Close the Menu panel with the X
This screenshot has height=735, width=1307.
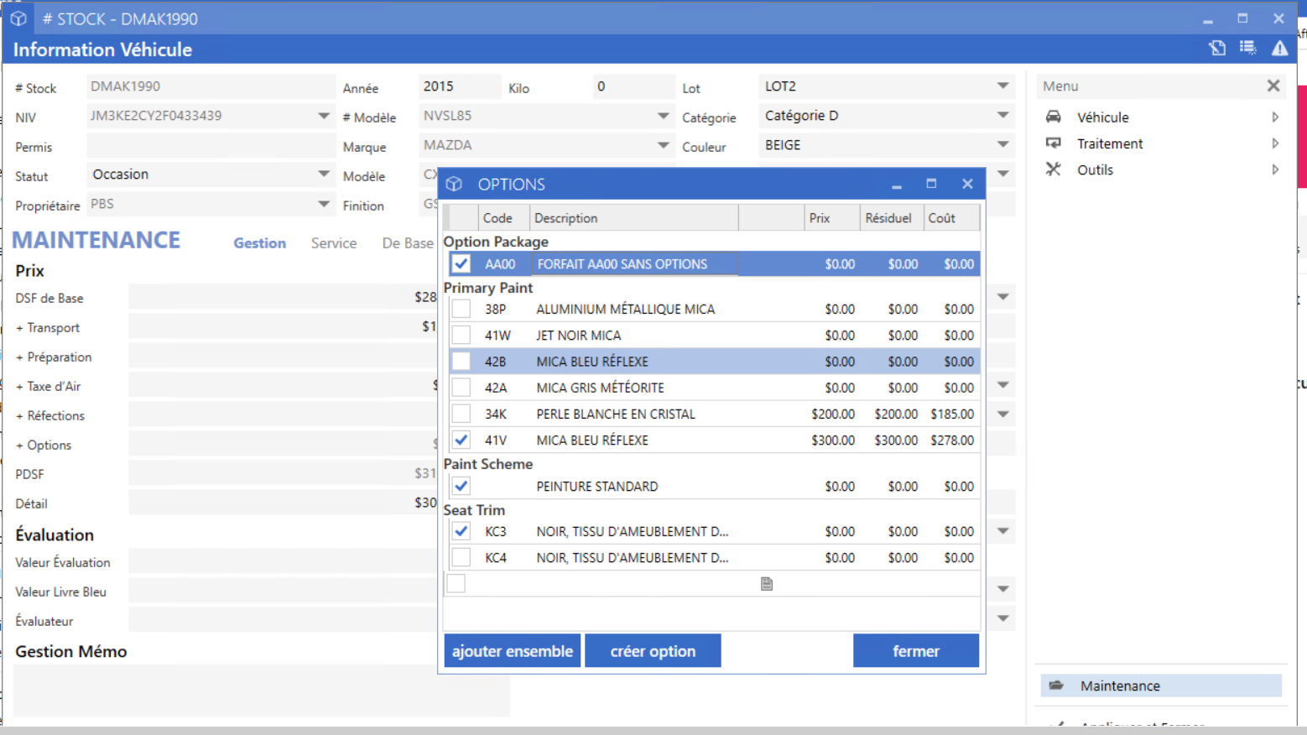click(1273, 86)
